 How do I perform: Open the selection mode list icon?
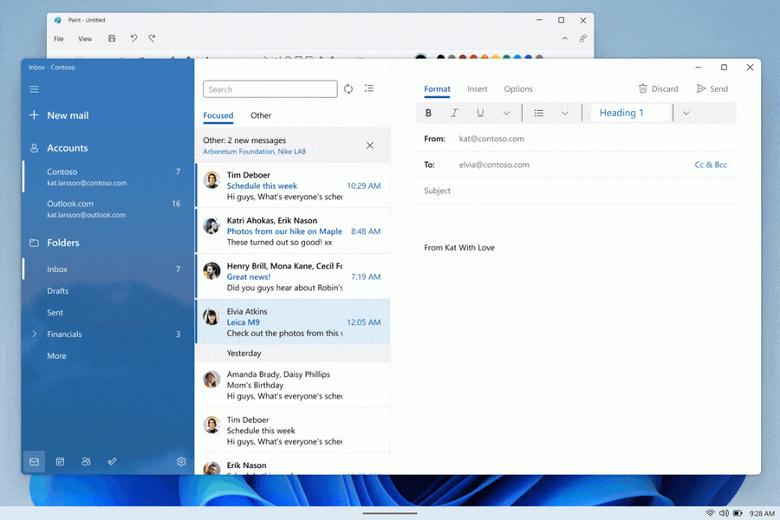[369, 89]
